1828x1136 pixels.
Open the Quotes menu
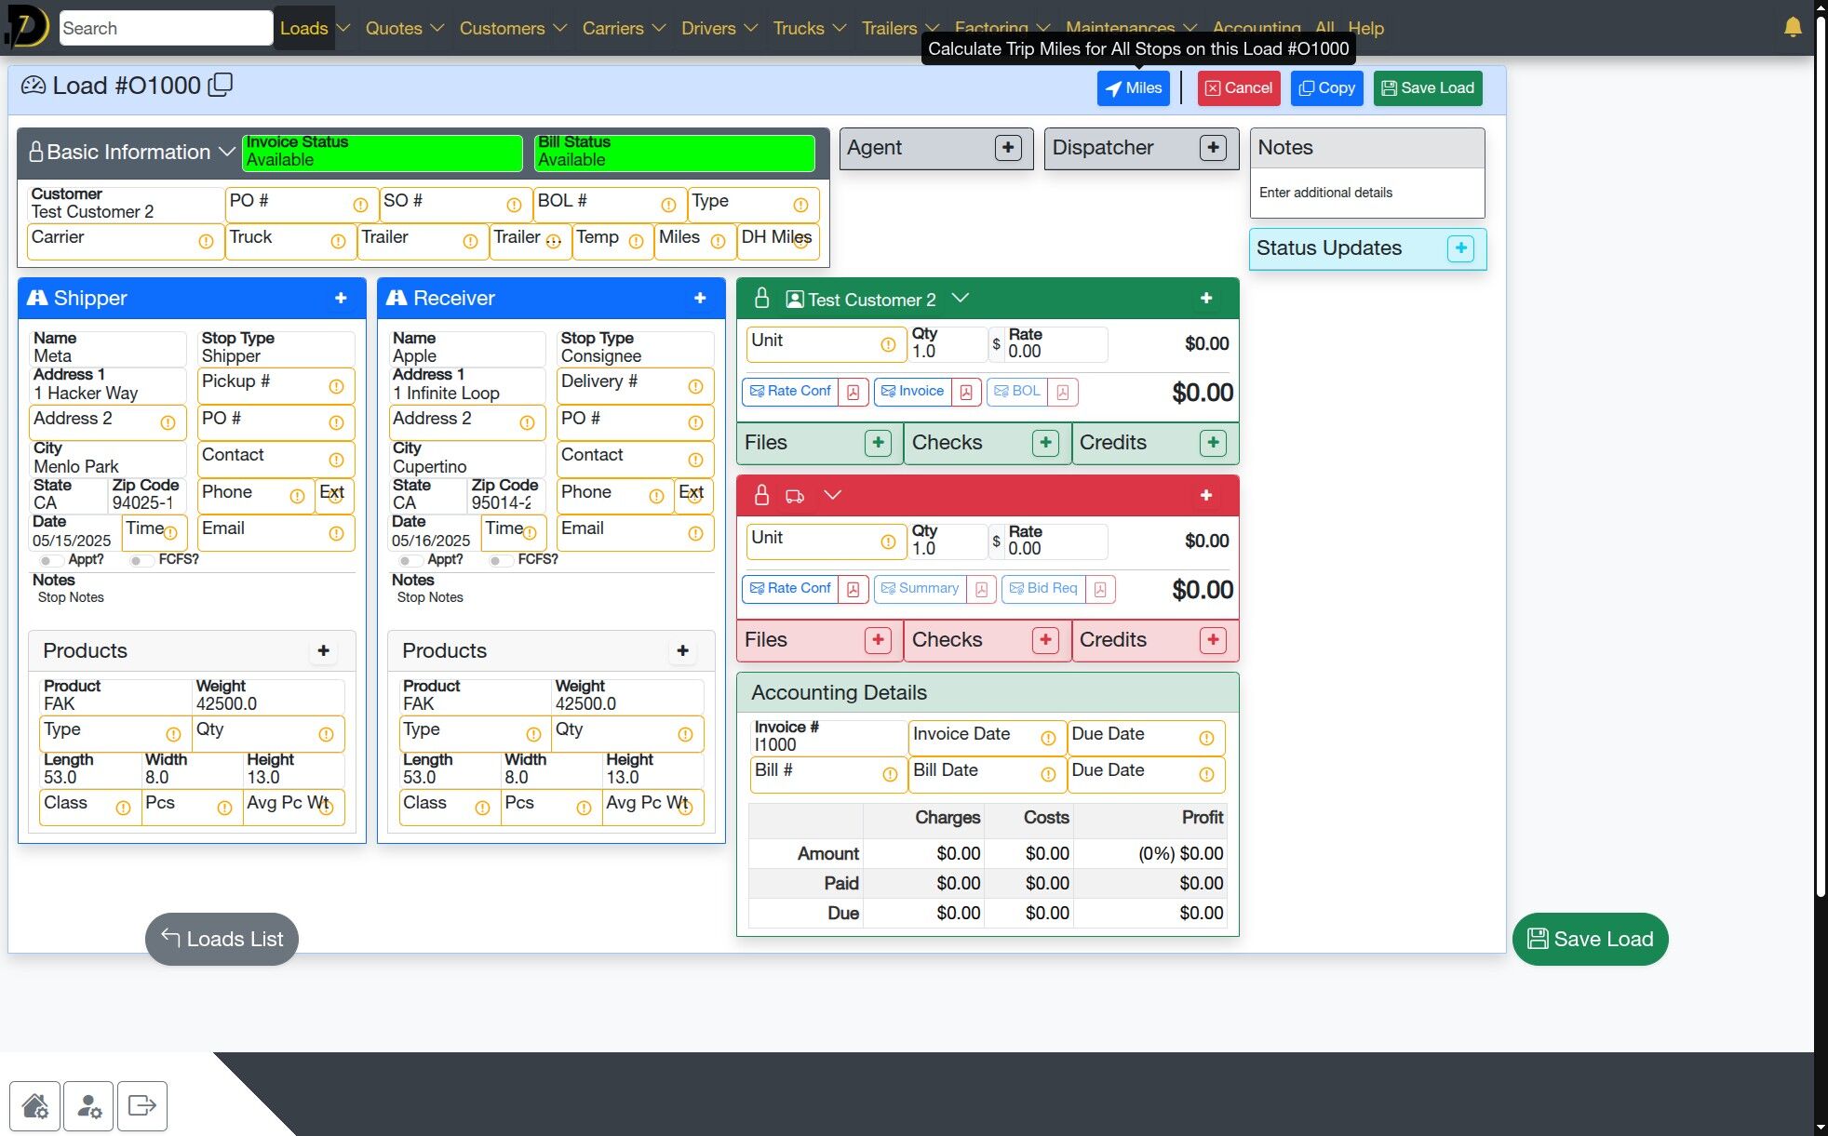point(403,28)
